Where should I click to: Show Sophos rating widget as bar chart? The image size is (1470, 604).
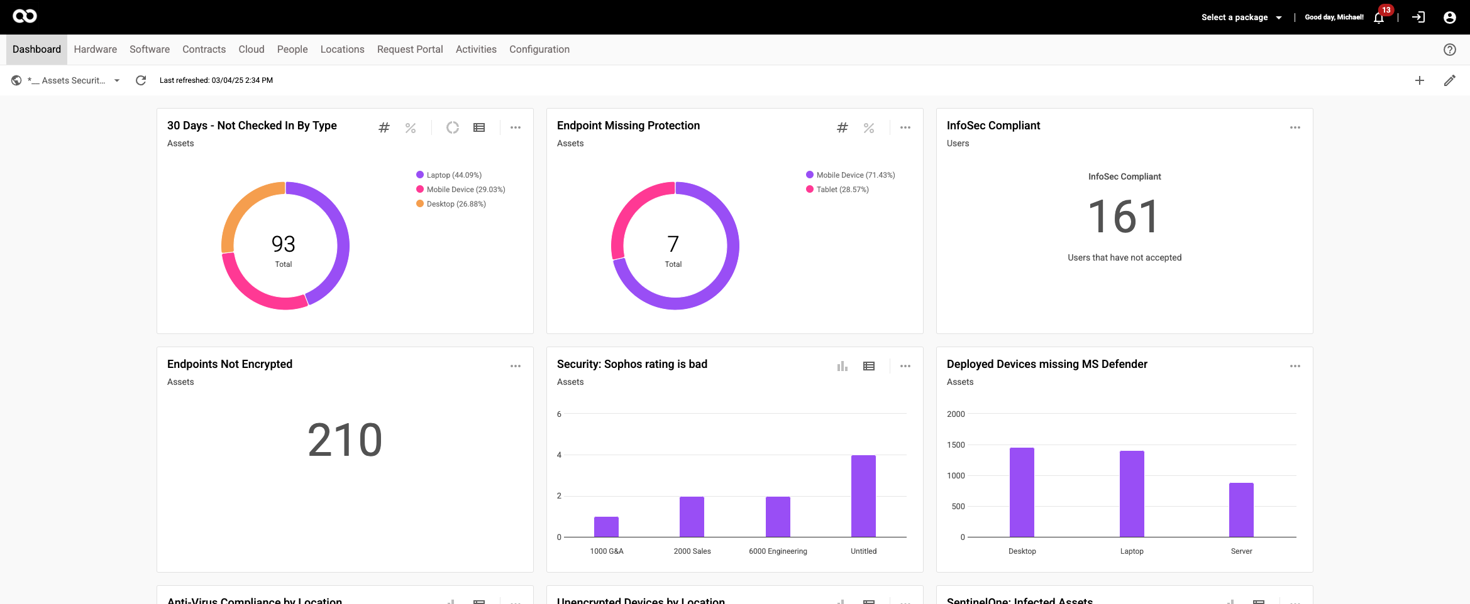pos(843,366)
